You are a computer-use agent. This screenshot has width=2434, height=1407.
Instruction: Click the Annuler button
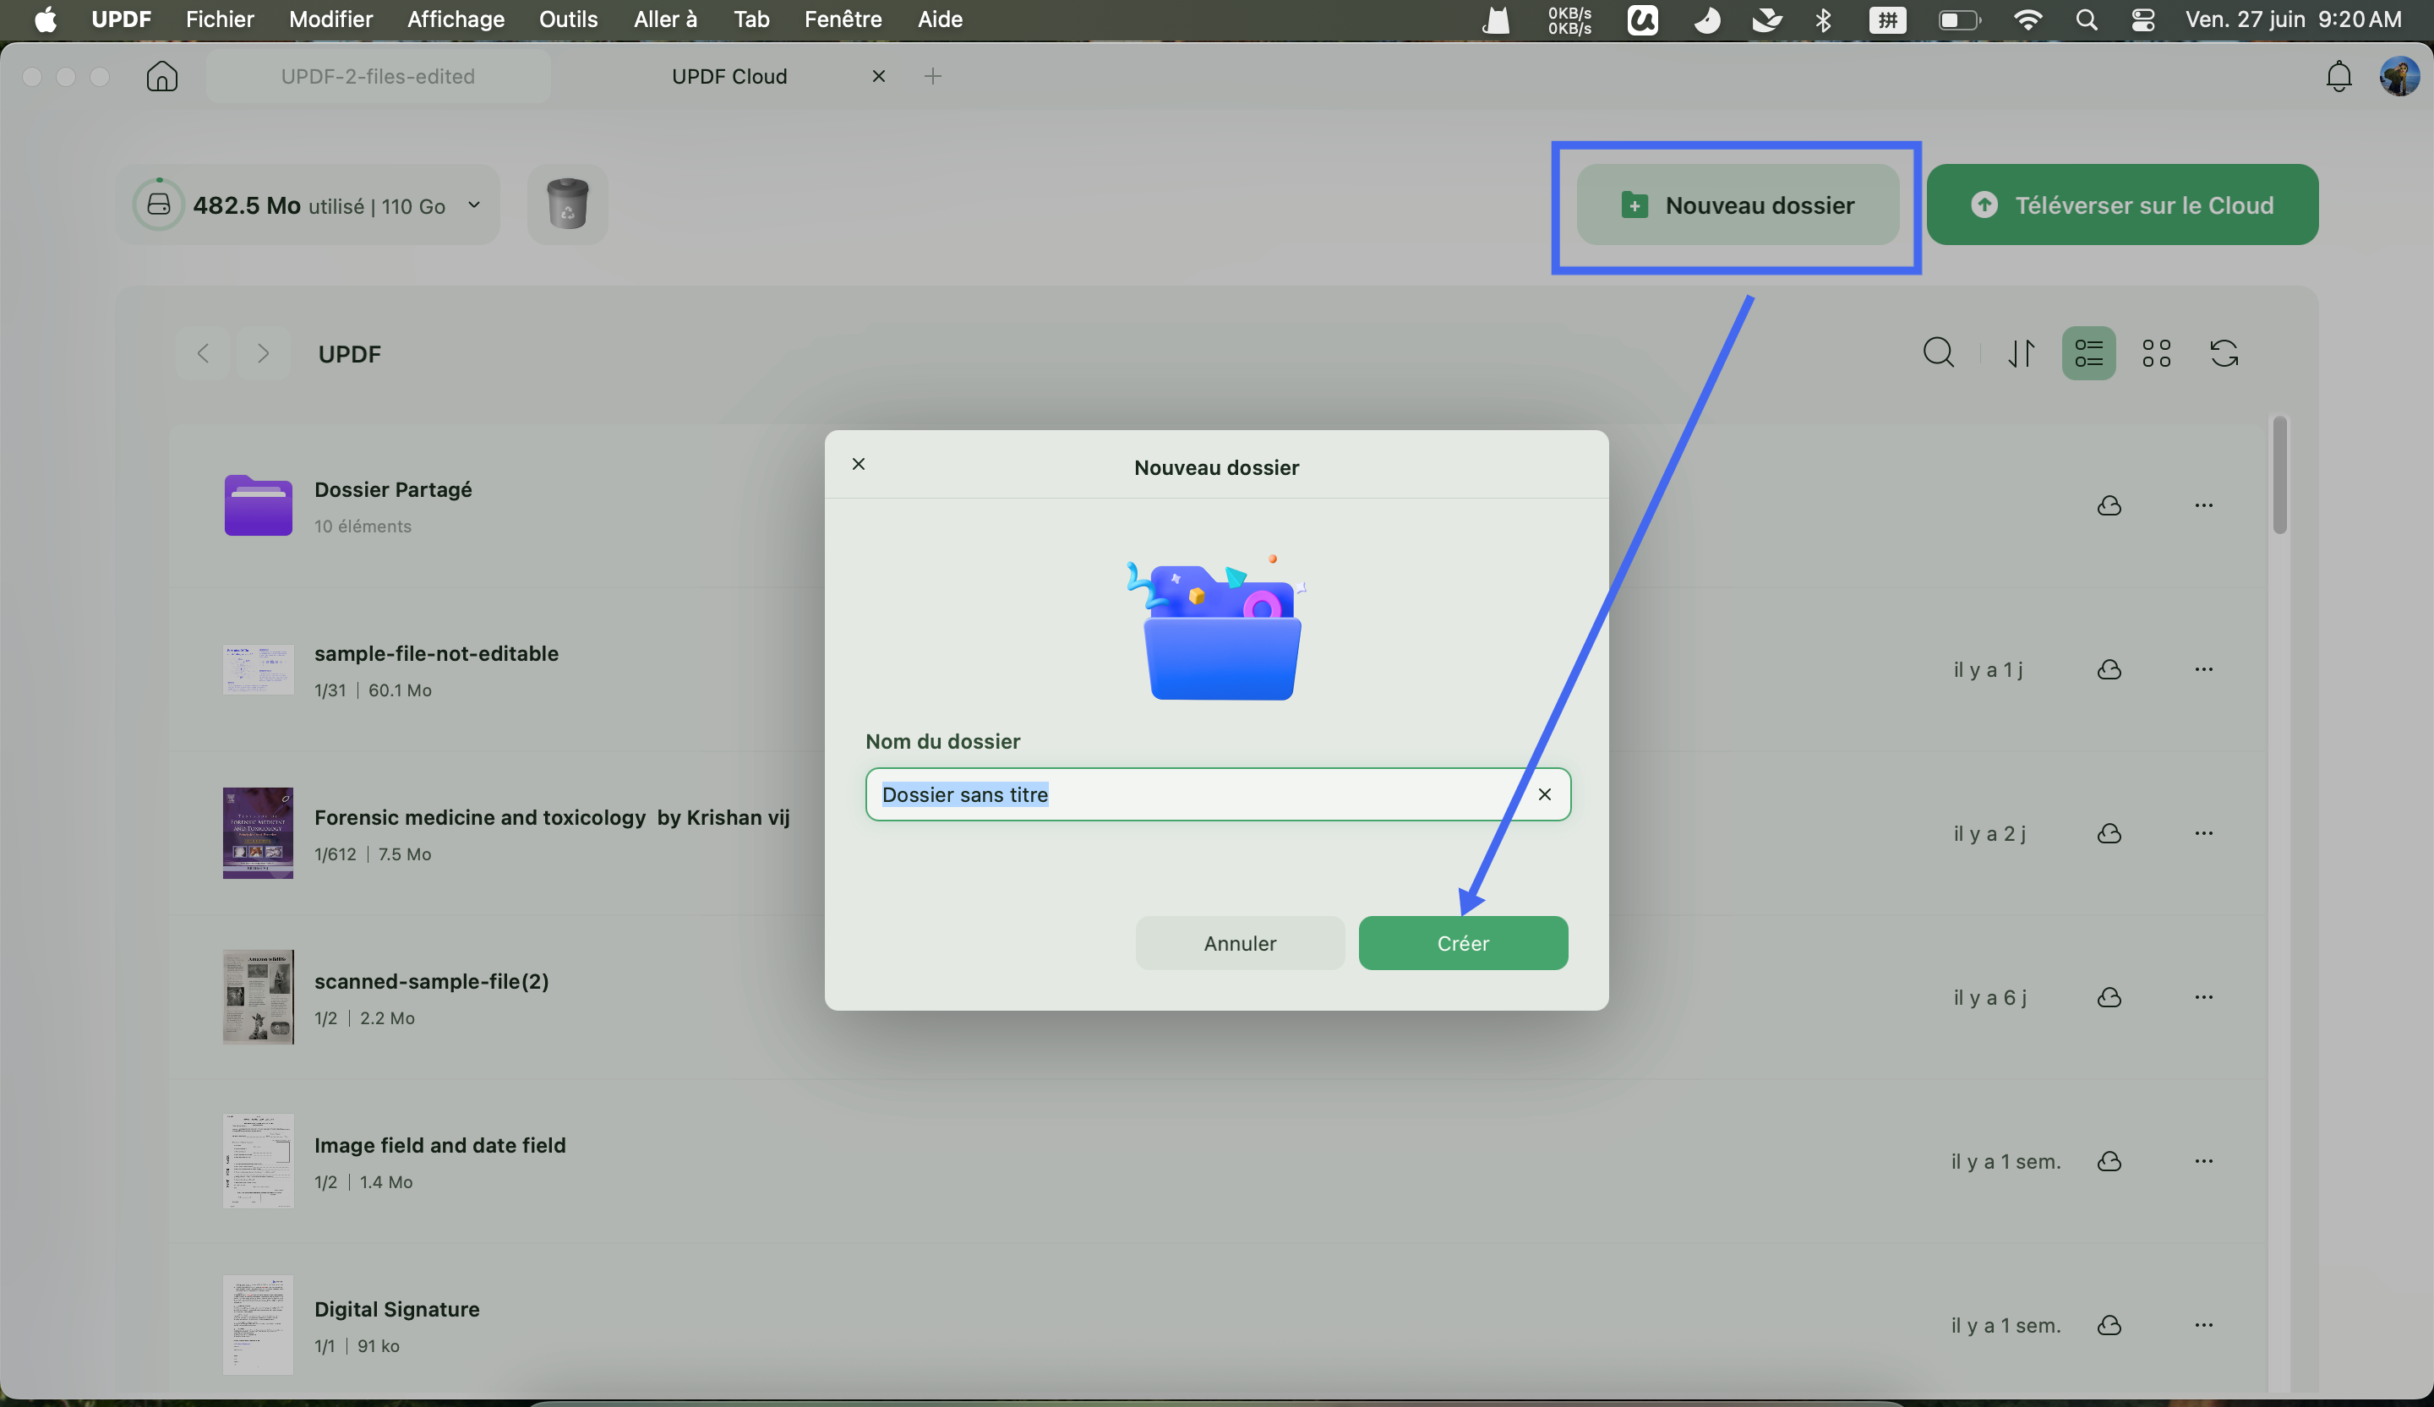click(1239, 942)
